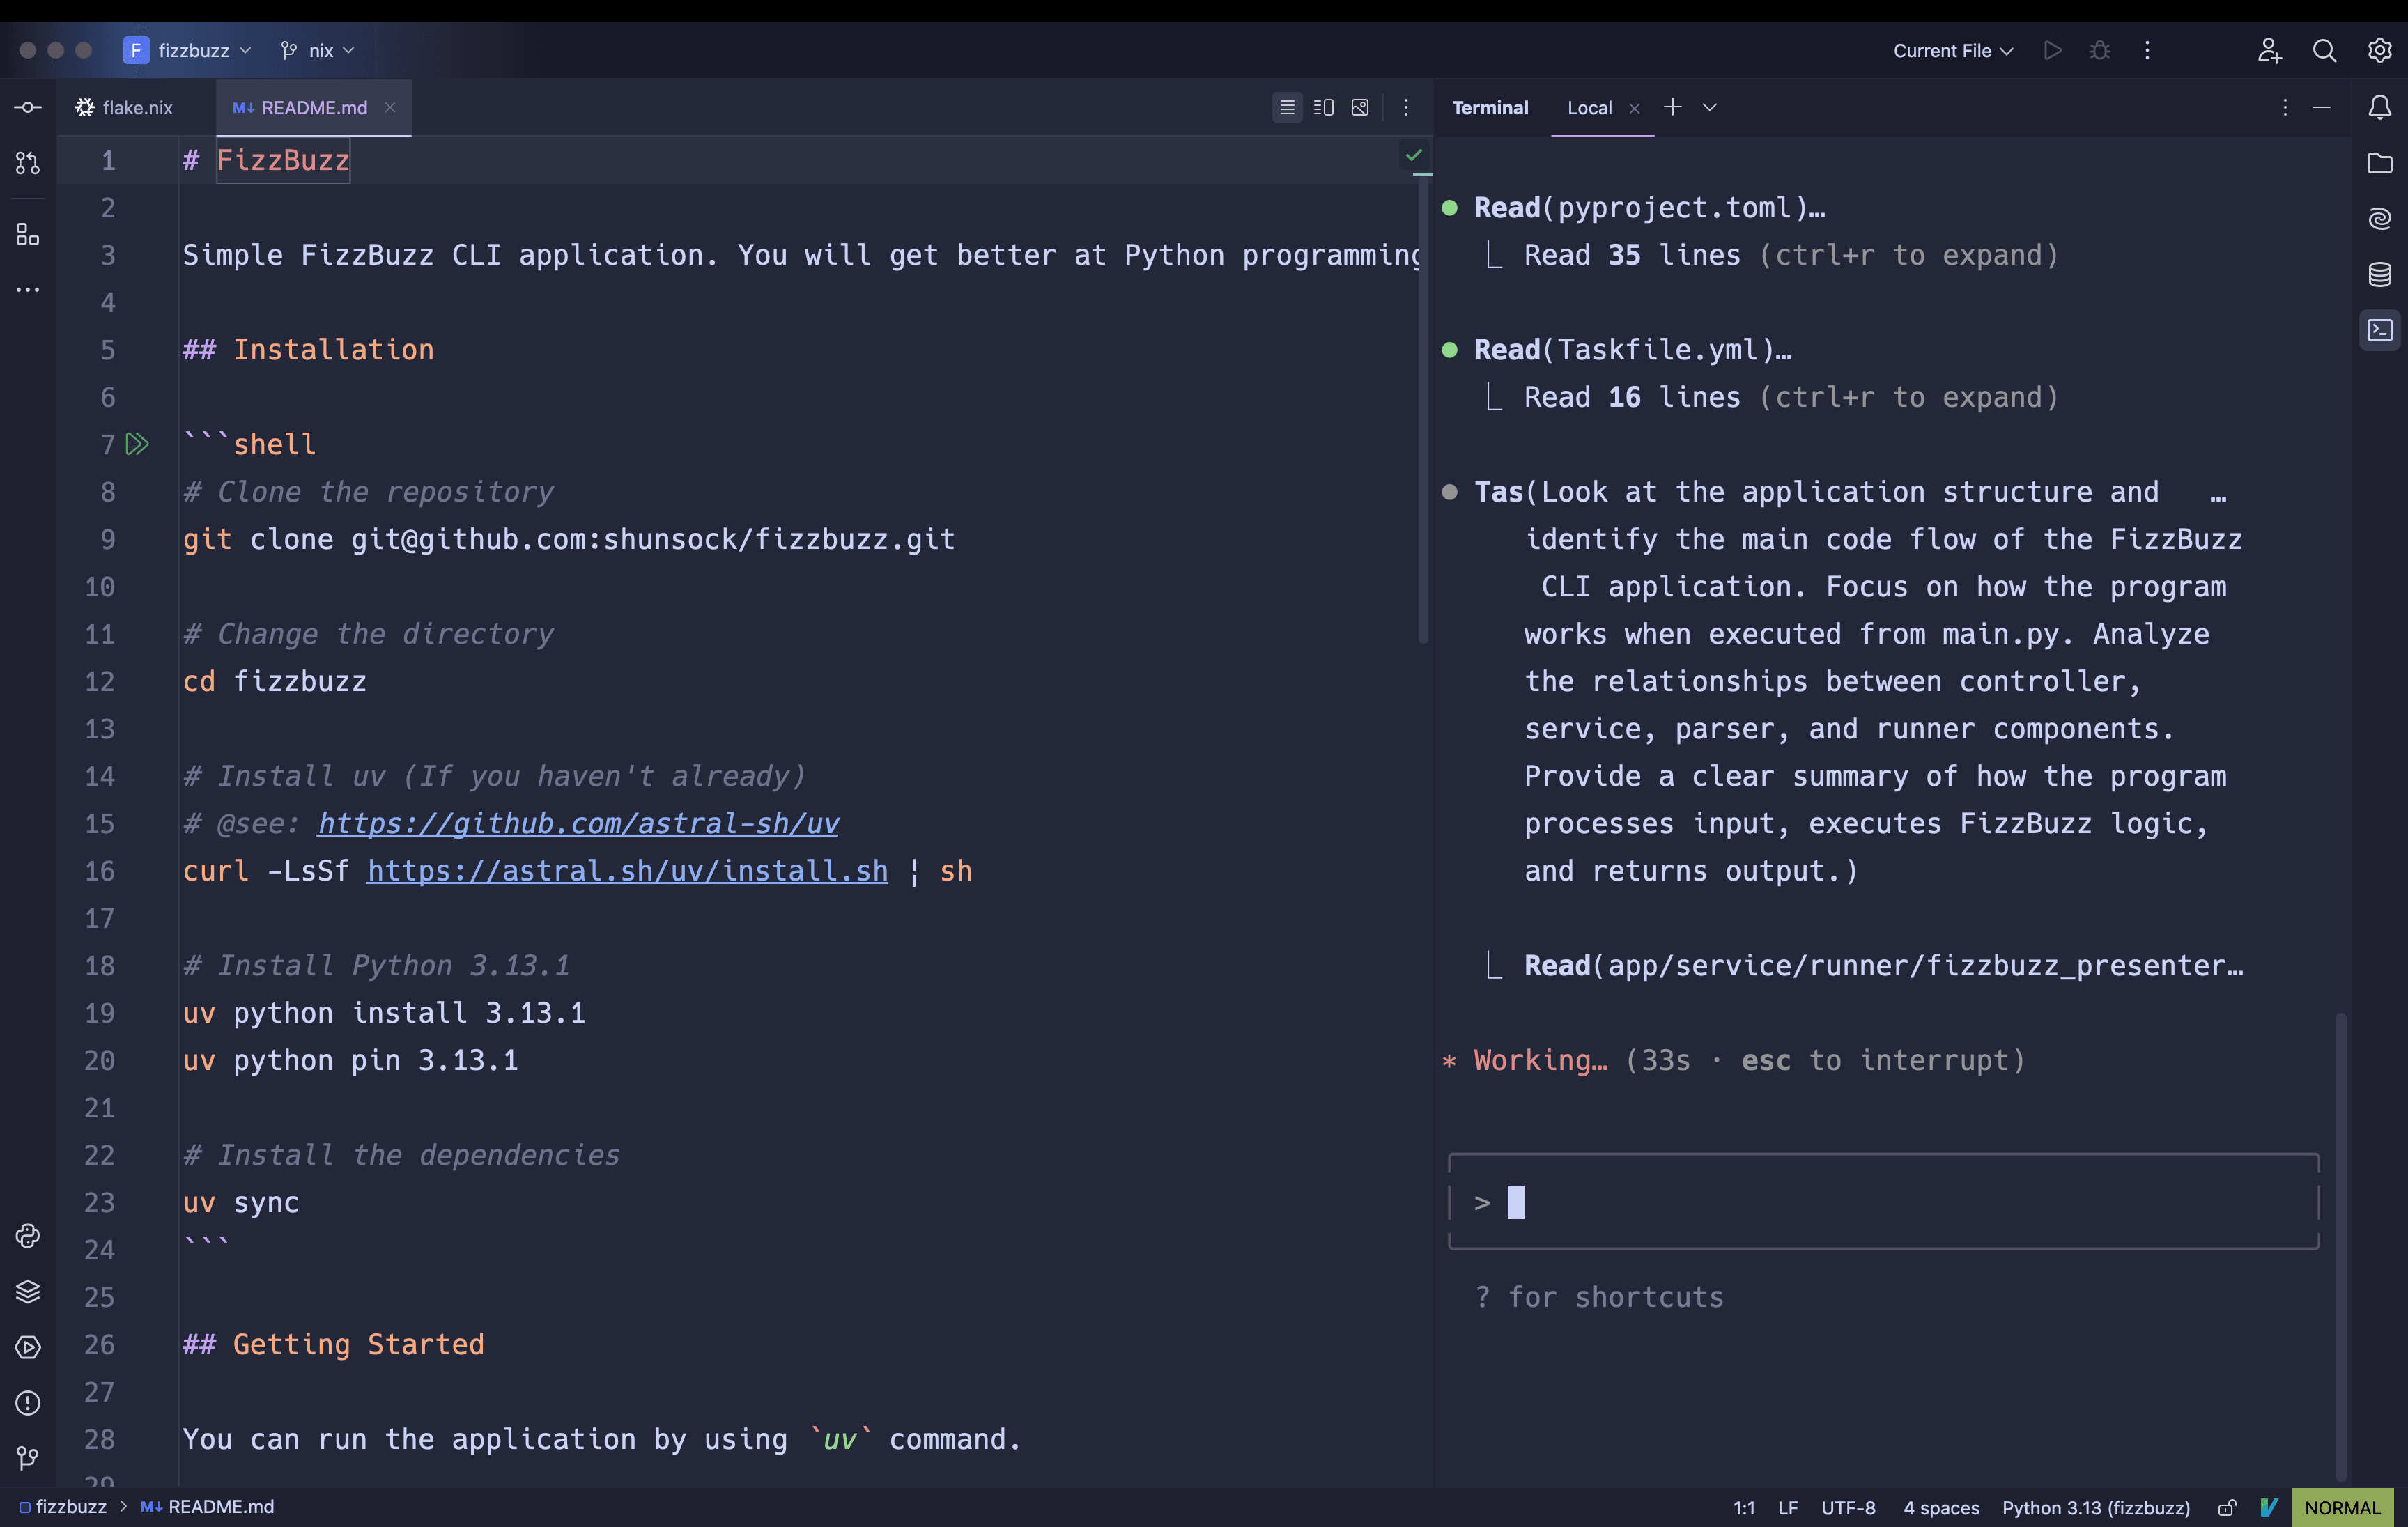The image size is (2408, 1527).
Task: Open the Current File run configuration dropdown
Action: (x=1952, y=50)
